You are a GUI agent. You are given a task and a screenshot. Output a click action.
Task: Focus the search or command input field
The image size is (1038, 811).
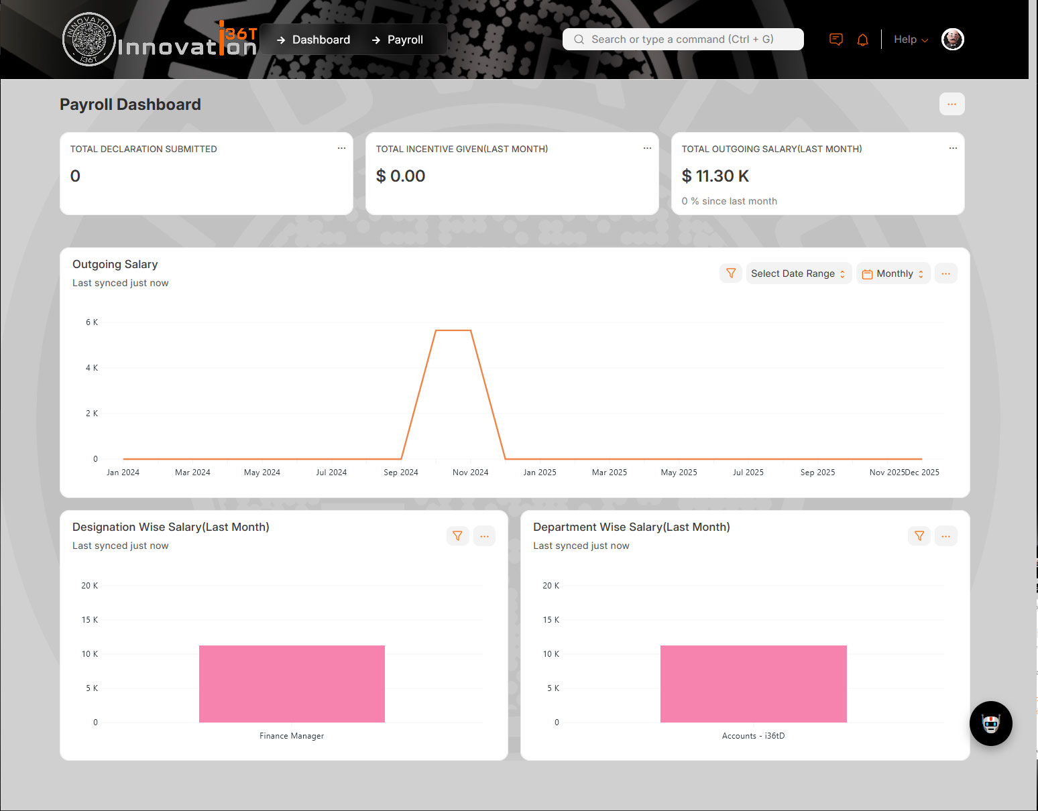click(683, 40)
